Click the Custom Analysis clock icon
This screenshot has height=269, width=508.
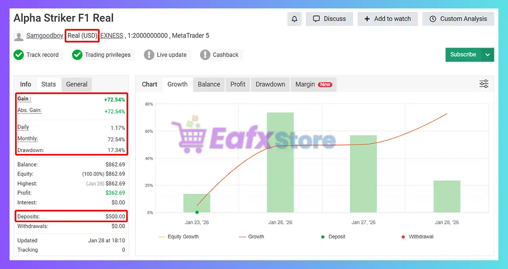point(433,19)
